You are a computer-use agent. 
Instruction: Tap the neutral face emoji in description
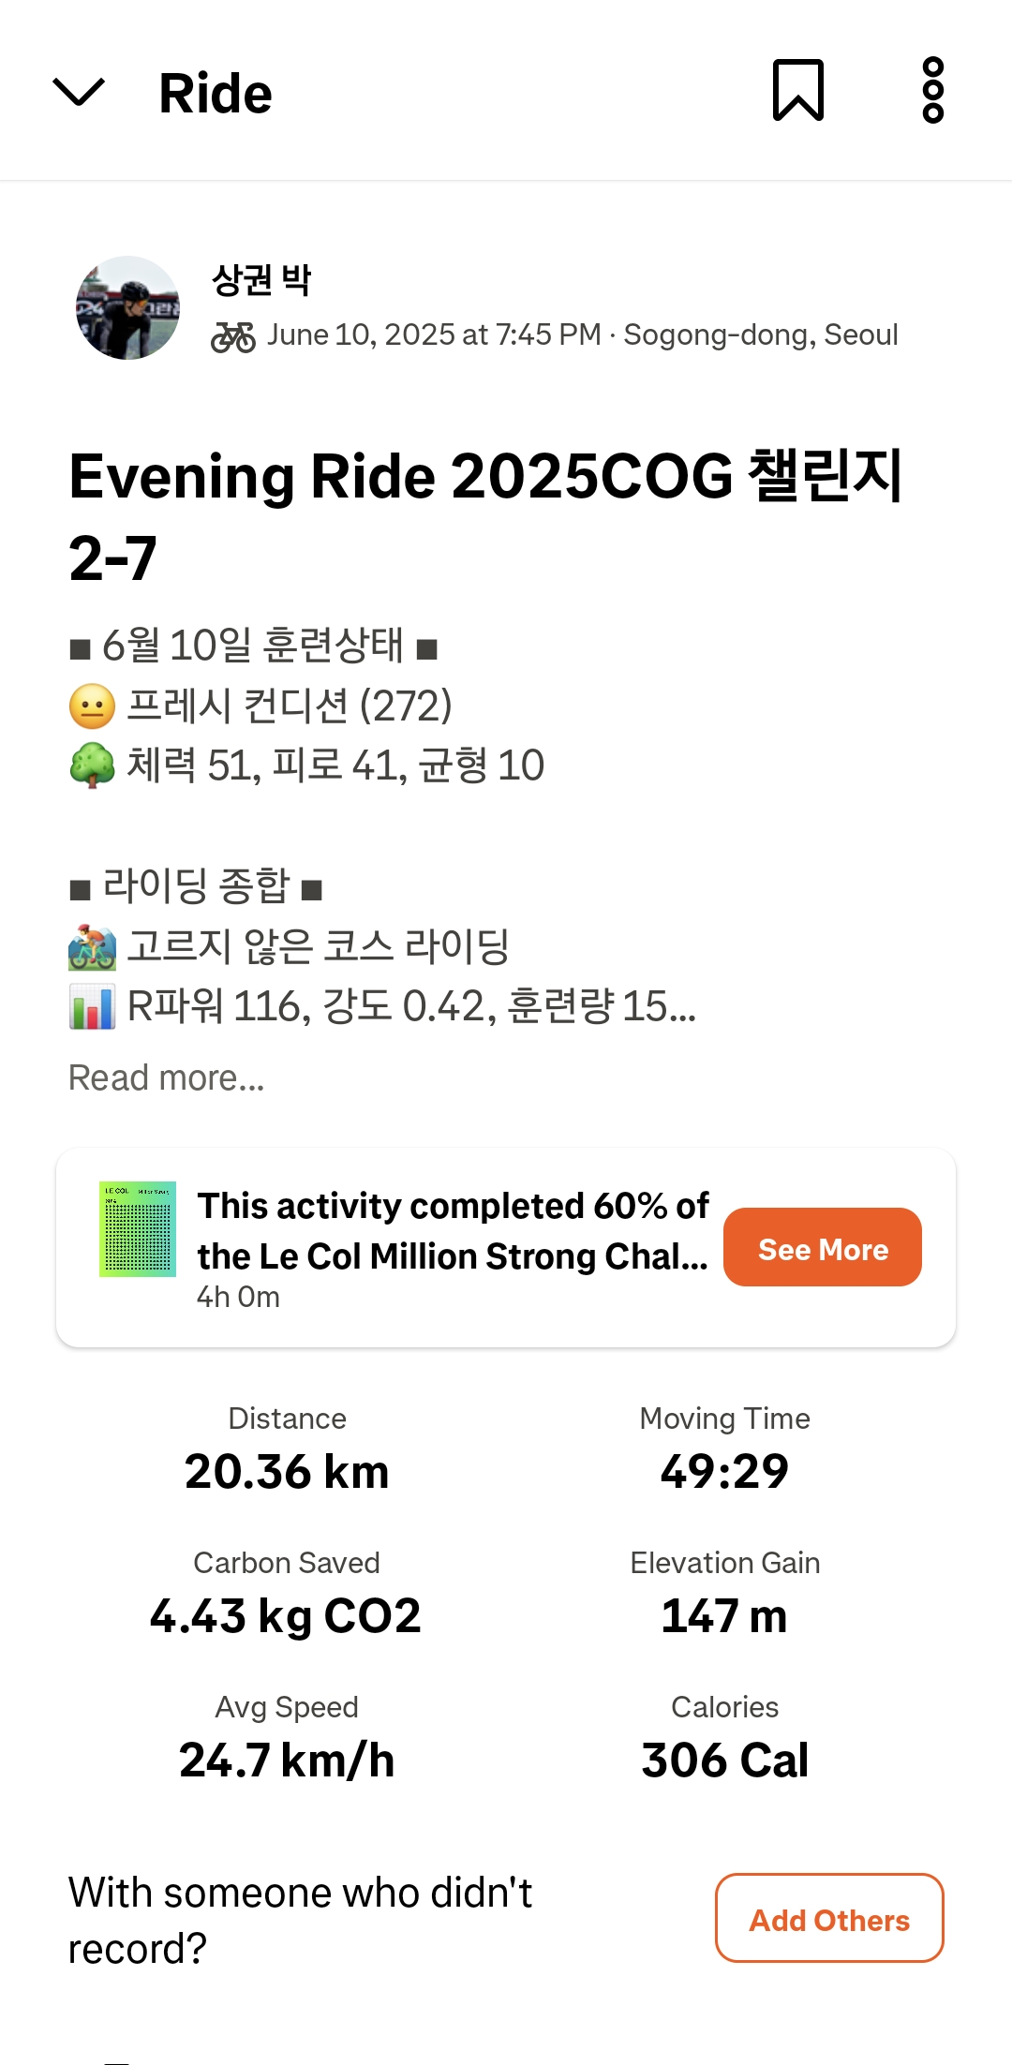[x=92, y=706]
